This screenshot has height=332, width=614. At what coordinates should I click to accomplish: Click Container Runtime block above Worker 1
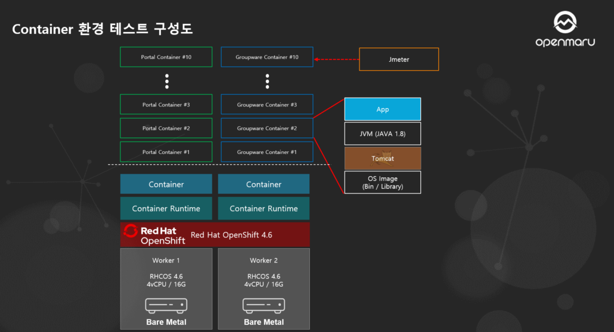point(166,208)
